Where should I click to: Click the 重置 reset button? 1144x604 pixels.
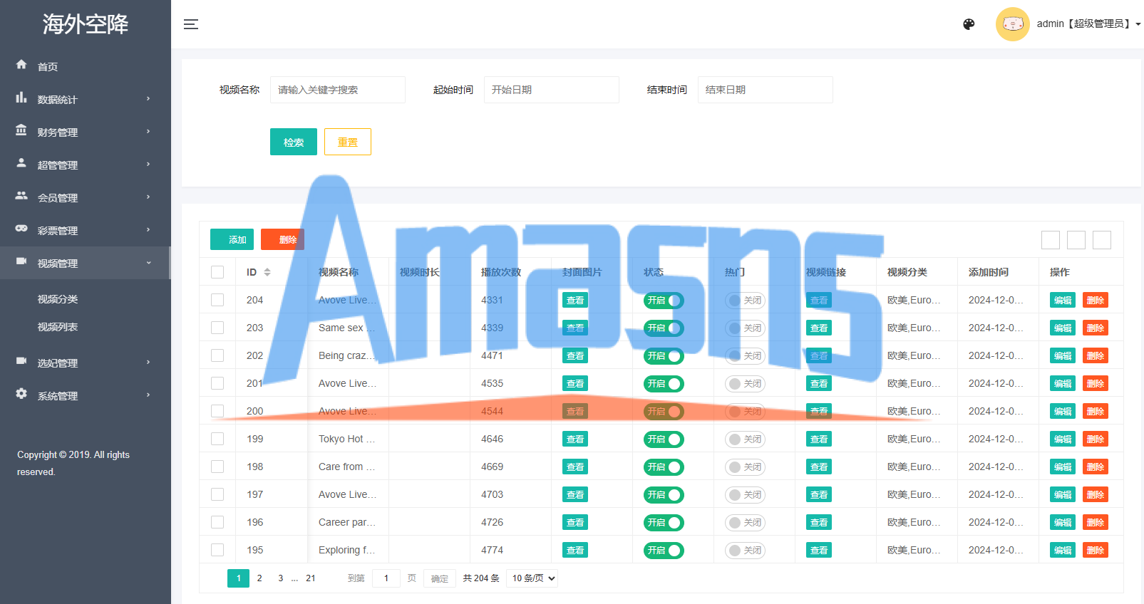point(348,142)
